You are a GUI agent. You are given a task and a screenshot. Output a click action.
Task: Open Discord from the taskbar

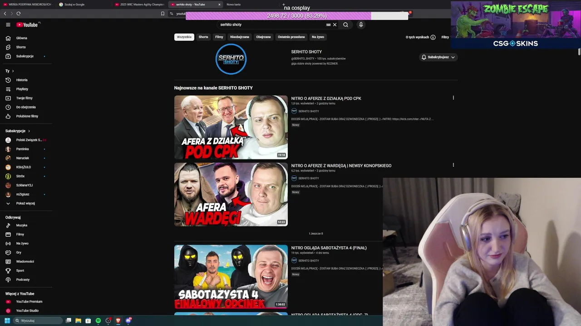(128, 321)
